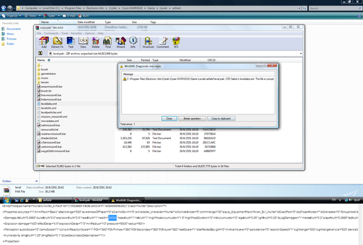Open the Commands menu
The height and width of the screenshot is (245, 363).
[x=51, y=33]
